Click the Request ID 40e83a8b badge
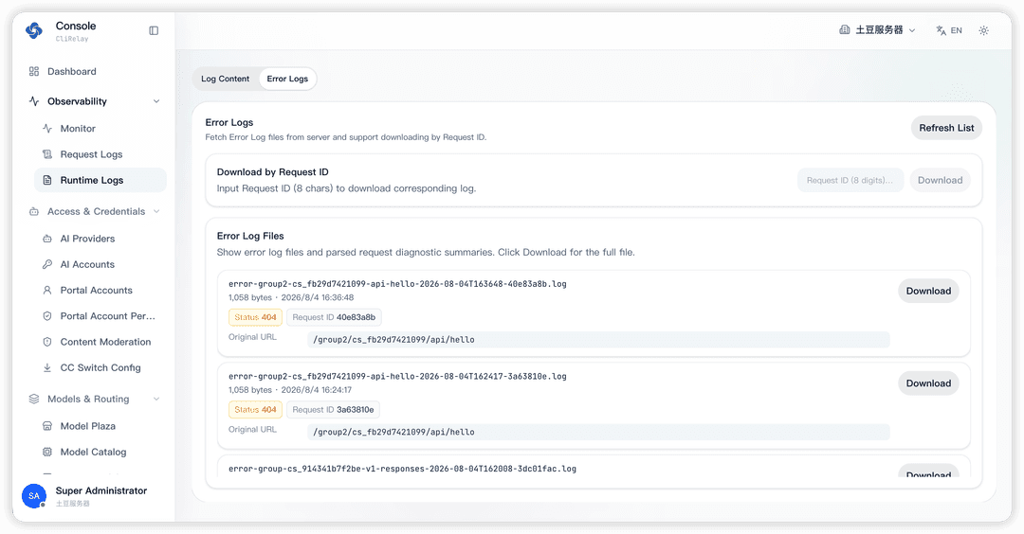Viewport: 1024px width, 534px height. coord(334,317)
